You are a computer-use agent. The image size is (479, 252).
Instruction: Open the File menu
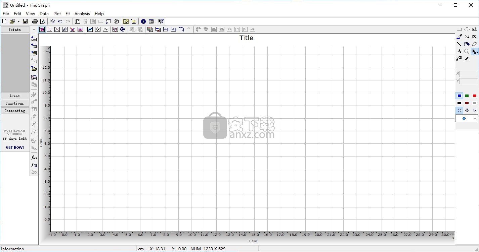click(6, 13)
